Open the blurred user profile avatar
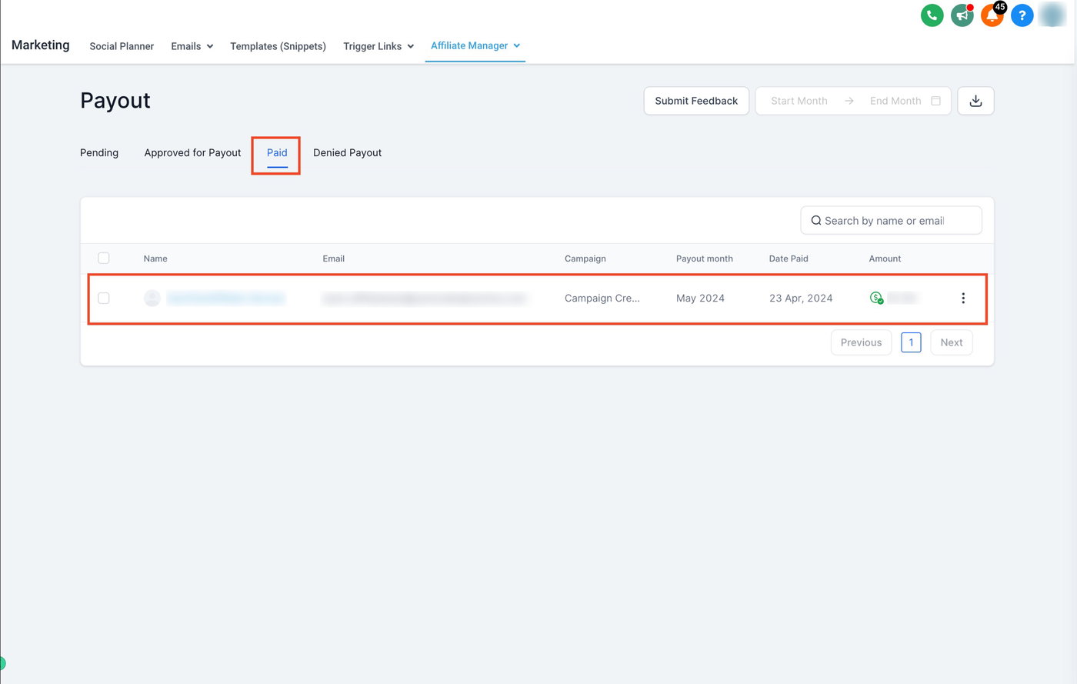This screenshot has height=684, width=1077. pos(1052,15)
